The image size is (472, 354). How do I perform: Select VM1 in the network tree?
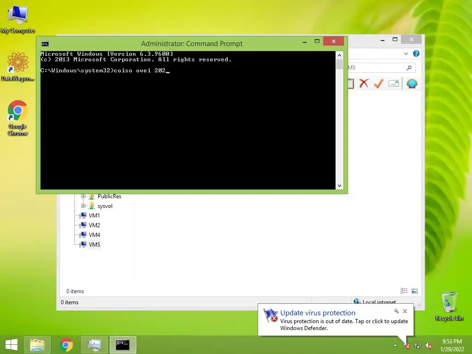tap(94, 216)
